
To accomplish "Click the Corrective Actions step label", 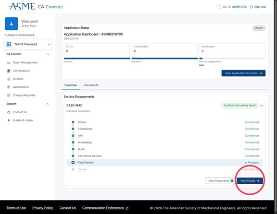I will (x=89, y=156).
